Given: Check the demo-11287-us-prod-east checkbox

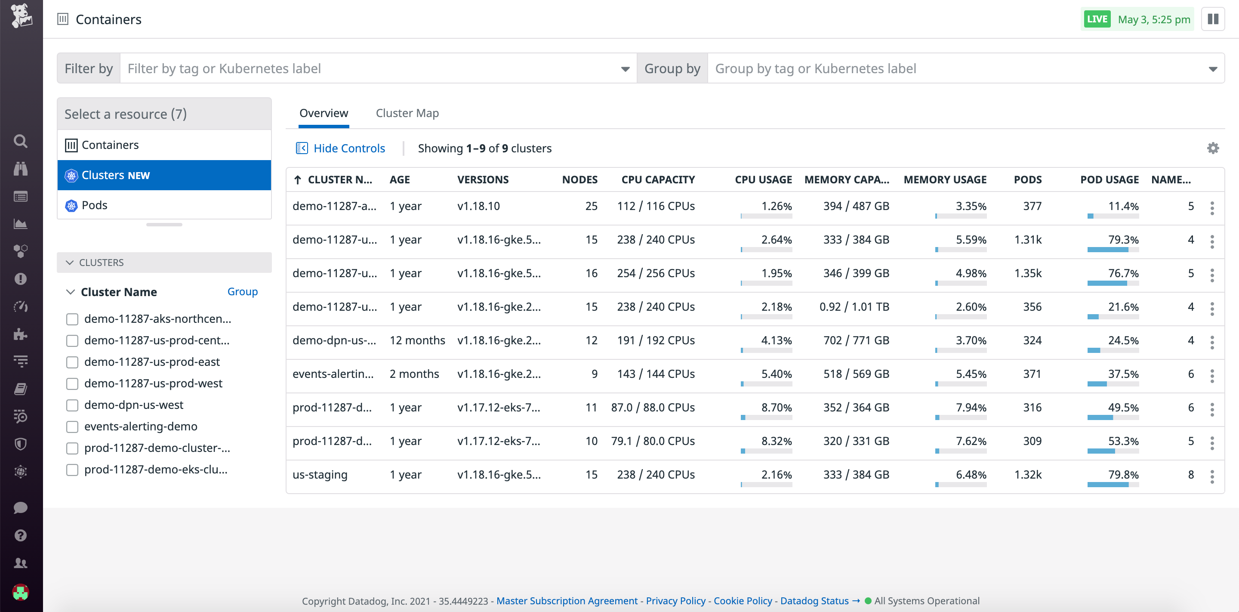Looking at the screenshot, I should click(72, 362).
